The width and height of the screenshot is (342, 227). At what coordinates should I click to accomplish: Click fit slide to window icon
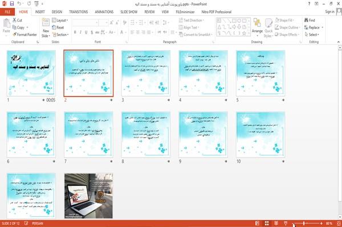coord(339,223)
